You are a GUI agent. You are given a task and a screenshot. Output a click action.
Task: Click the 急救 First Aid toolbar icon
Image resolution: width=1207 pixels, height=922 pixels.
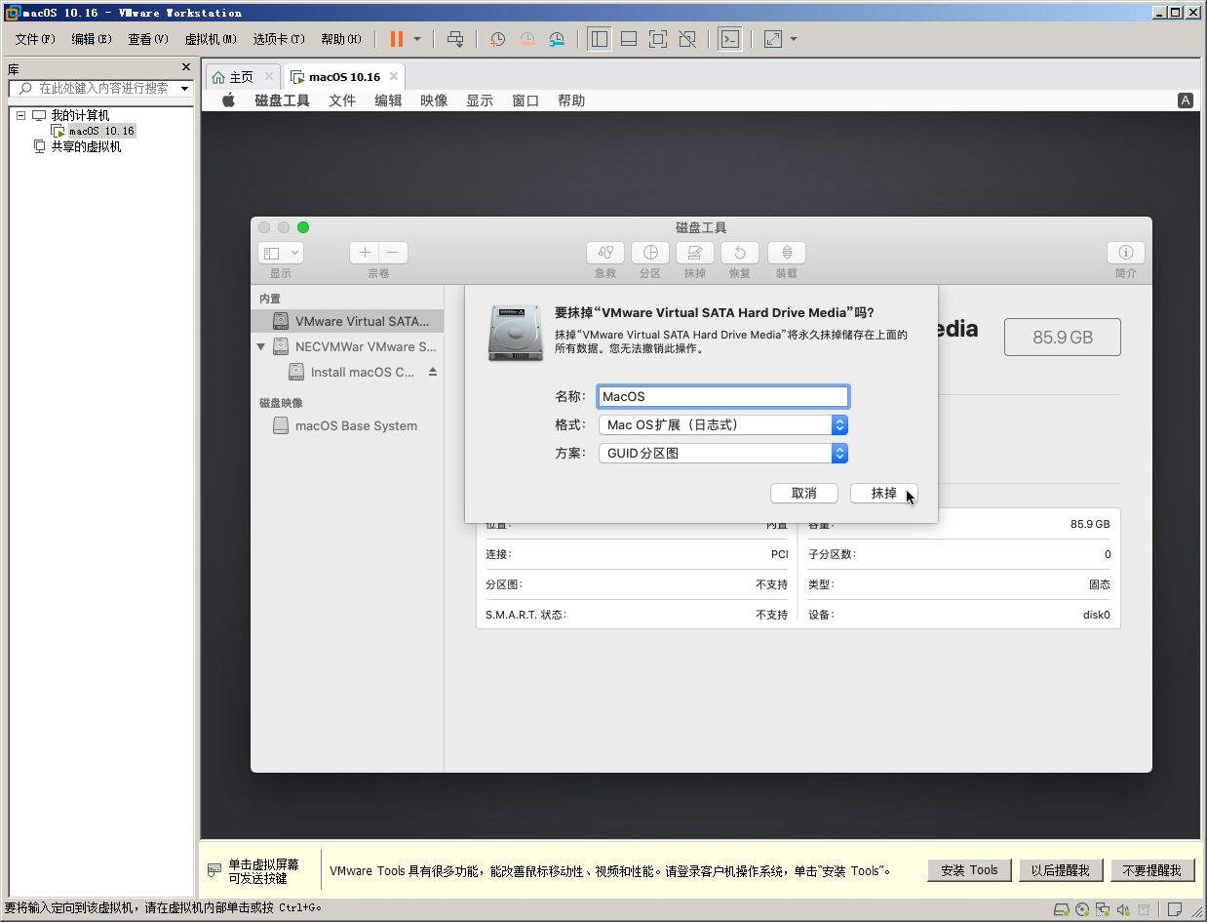(605, 253)
